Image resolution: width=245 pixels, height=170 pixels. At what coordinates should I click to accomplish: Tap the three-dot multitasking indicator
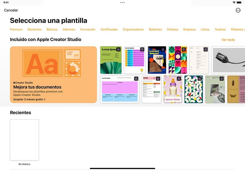(x=122, y=2)
